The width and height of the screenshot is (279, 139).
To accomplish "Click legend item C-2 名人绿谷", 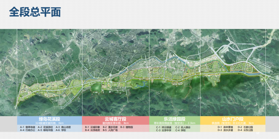I will tap(183, 127).
